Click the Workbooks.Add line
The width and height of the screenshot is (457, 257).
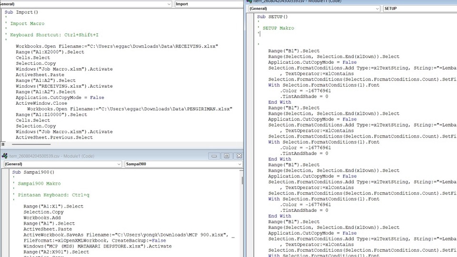(x=42, y=217)
